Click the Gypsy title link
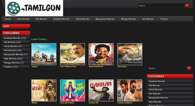 coord(34,66)
